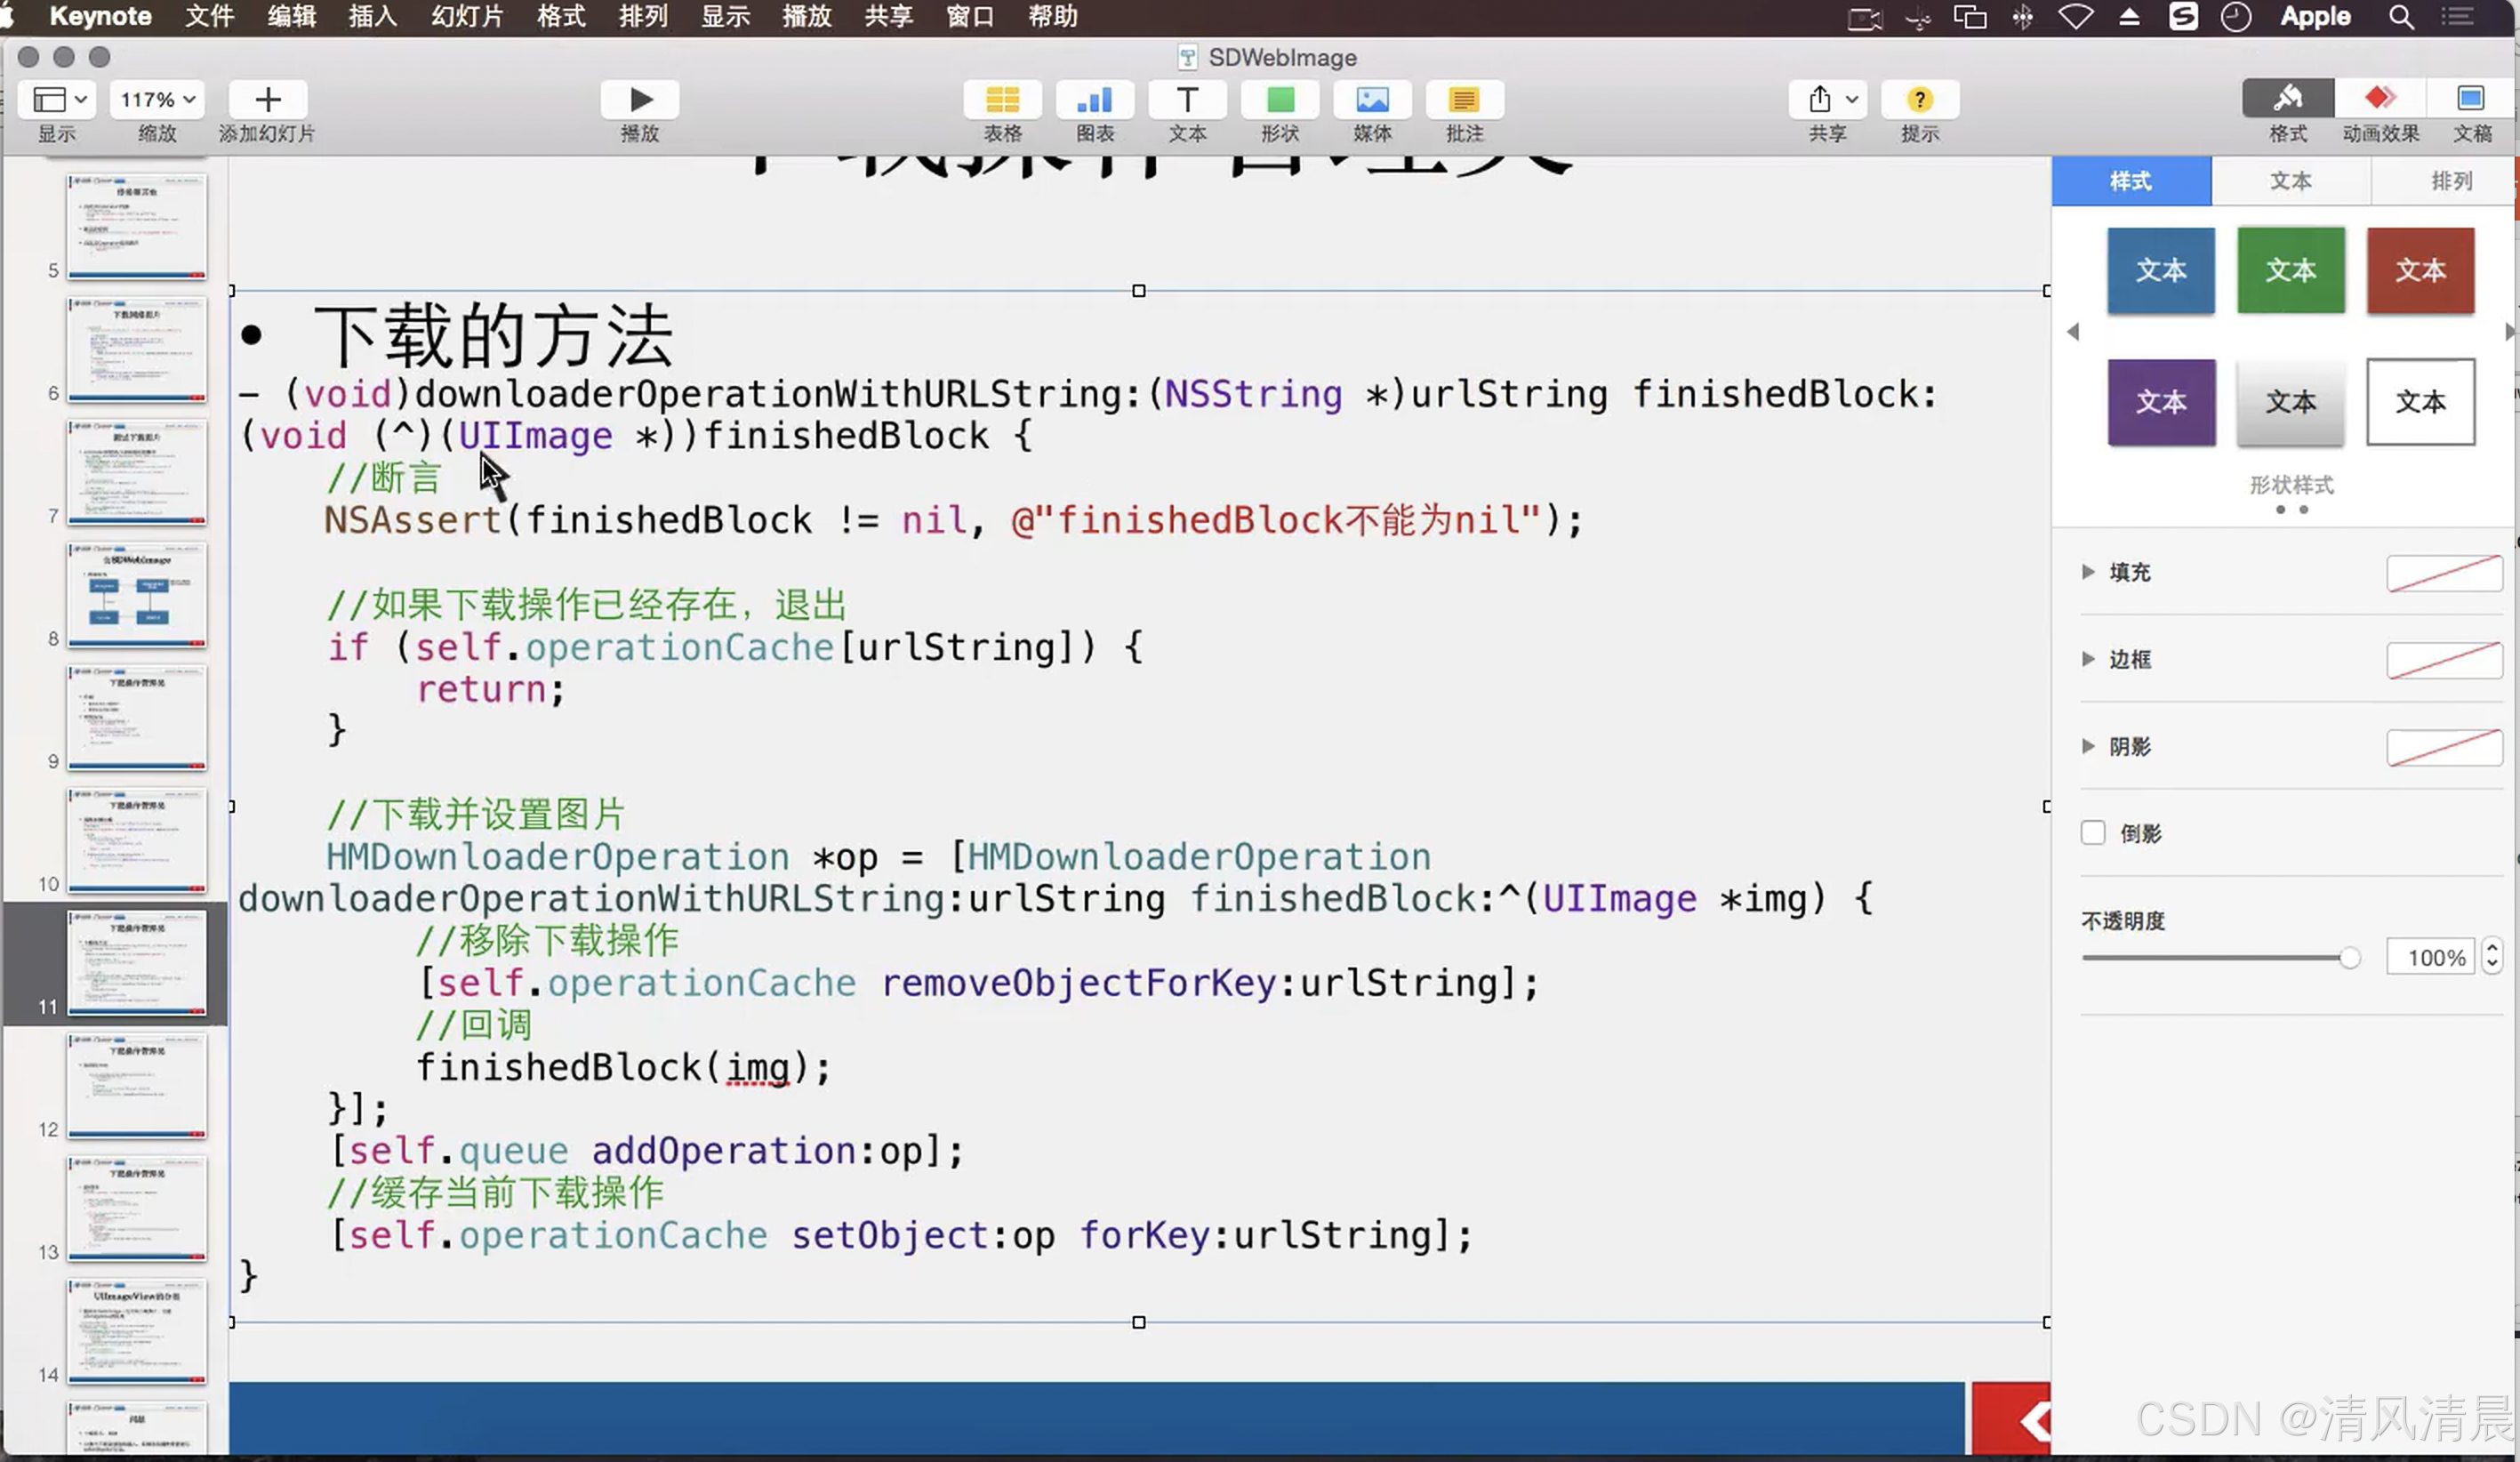Add a comment with 批注 icon

tap(1464, 99)
